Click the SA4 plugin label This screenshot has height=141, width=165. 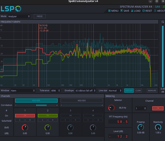[157, 7]
